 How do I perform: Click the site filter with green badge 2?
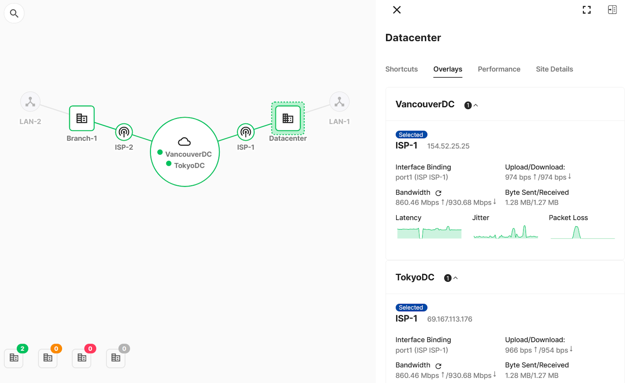tap(14, 357)
